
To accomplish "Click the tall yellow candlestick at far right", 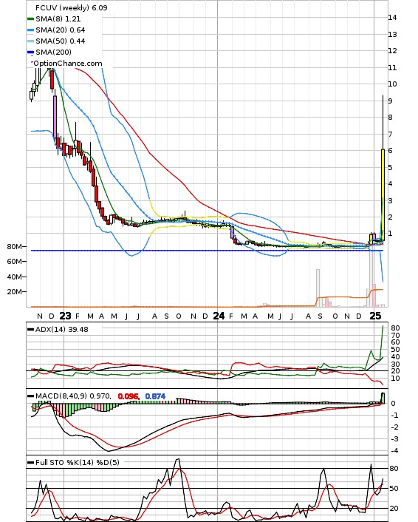I will click(383, 194).
